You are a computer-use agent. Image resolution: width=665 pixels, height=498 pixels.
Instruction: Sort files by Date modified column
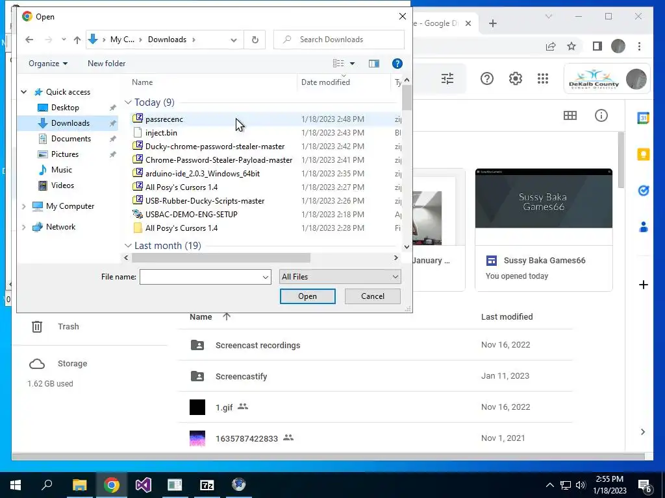[x=325, y=82]
